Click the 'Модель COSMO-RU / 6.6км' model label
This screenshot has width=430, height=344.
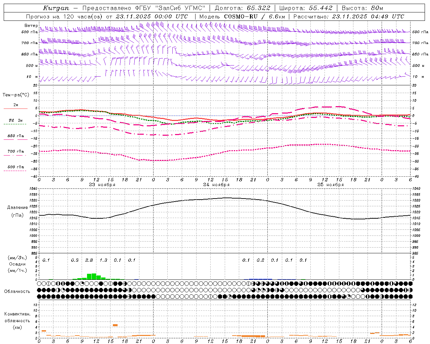242,16
